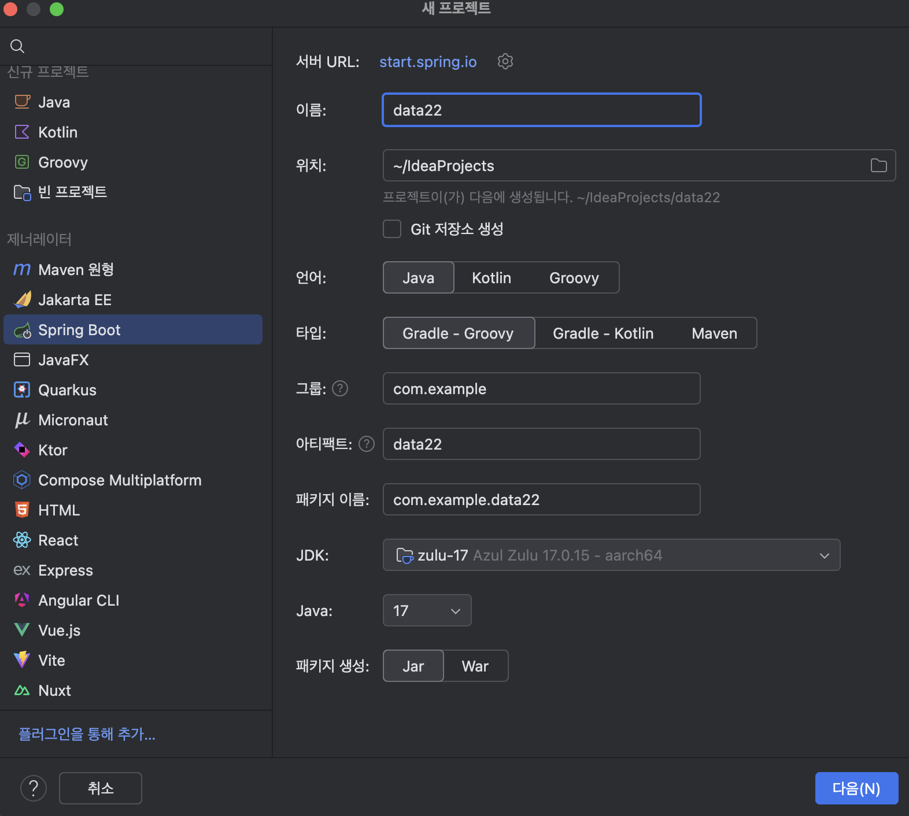The image size is (909, 816).
Task: Show help for the group field
Action: [340, 388]
